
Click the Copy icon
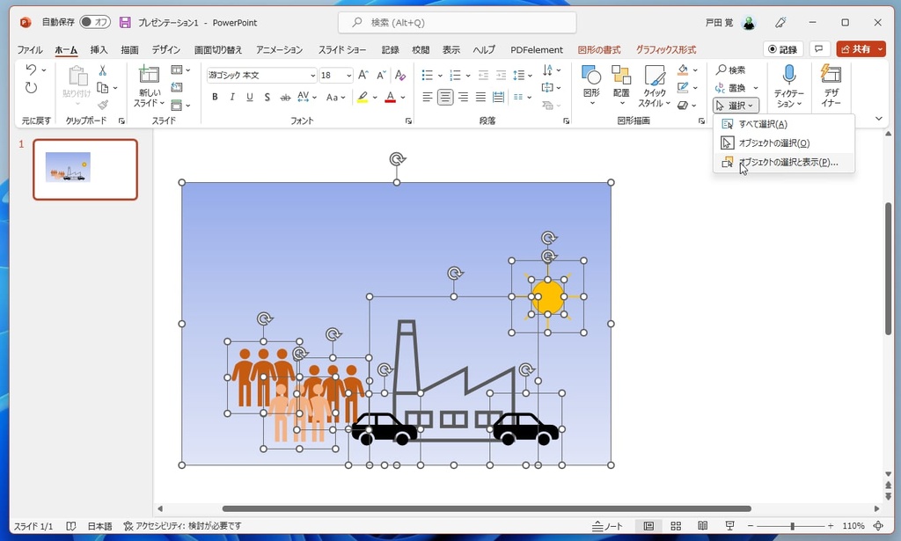coord(103,88)
